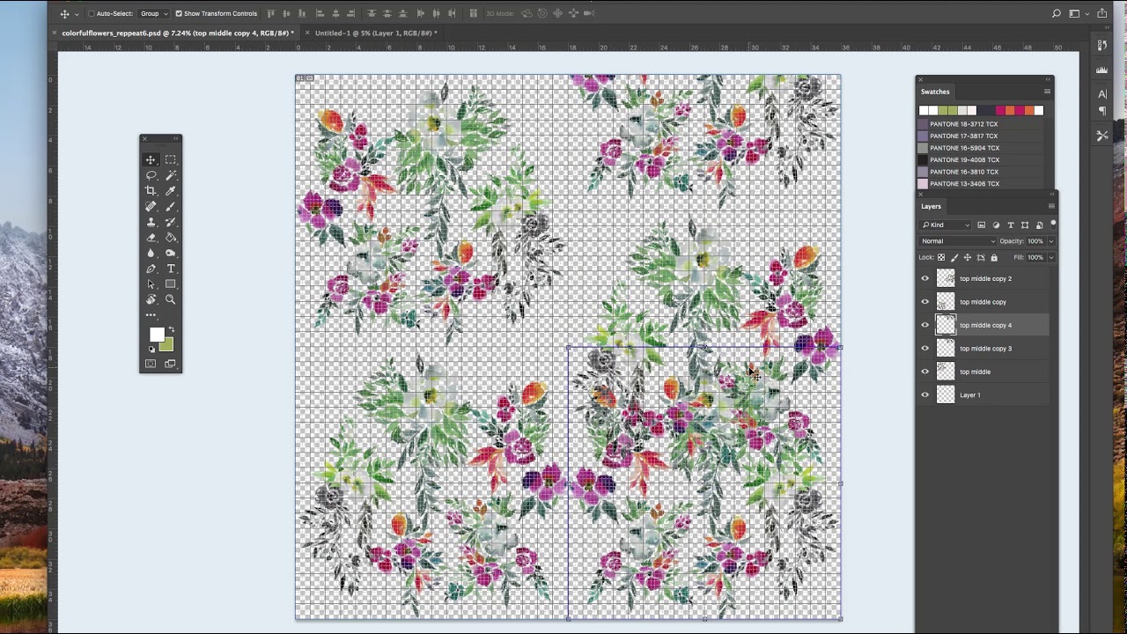This screenshot has height=634, width=1127.
Task: Reset default foreground and background colors
Action: point(151,350)
